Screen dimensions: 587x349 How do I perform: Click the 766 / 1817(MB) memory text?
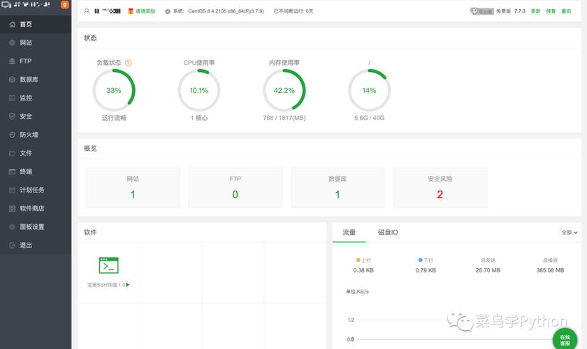click(x=284, y=118)
